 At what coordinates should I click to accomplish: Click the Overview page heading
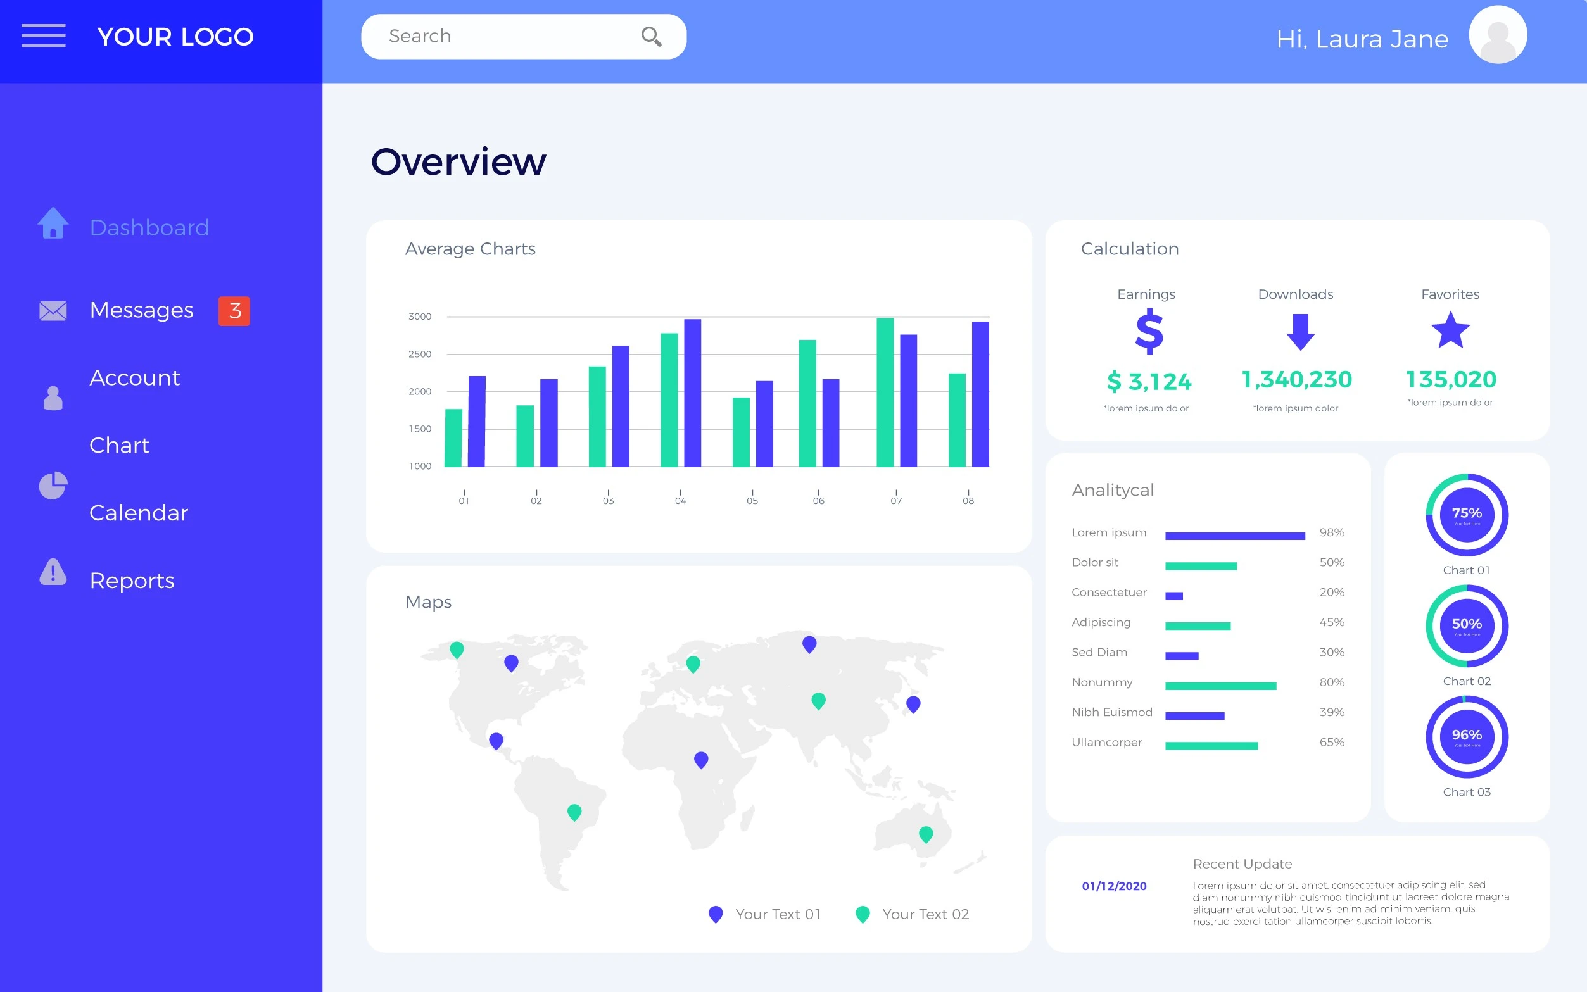pyautogui.click(x=458, y=162)
